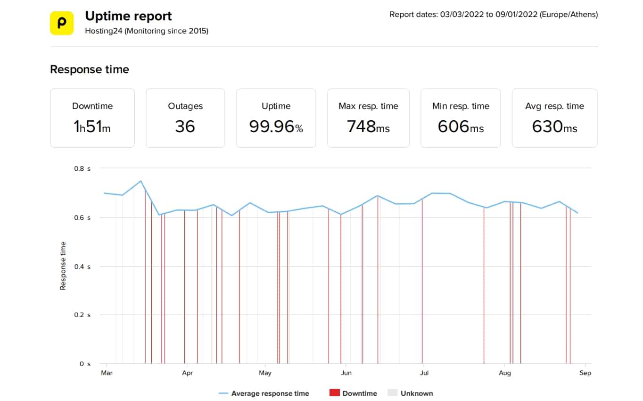Click the blue line legend swatch

[223, 393]
